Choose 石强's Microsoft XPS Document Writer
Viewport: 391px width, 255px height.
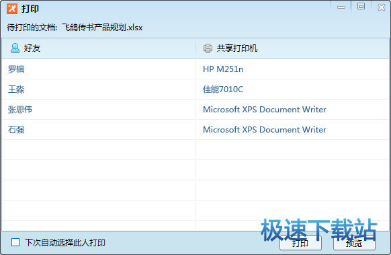265,130
